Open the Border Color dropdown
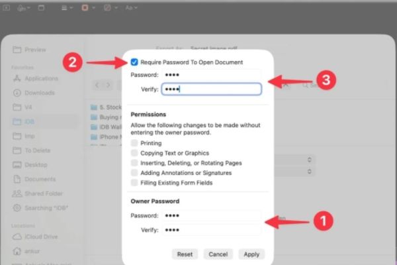The height and width of the screenshot is (265, 397). (88, 8)
